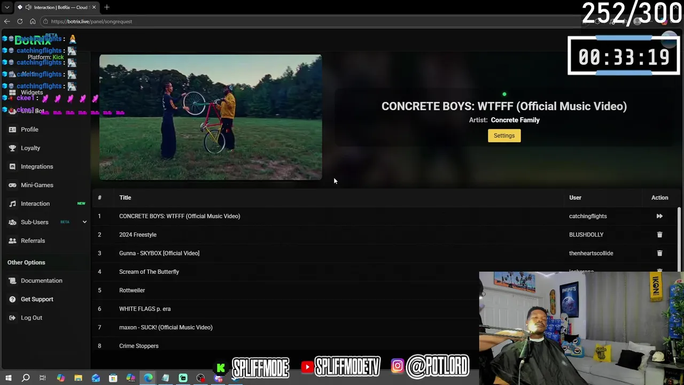Select the Crime Stoppers title

(139, 346)
